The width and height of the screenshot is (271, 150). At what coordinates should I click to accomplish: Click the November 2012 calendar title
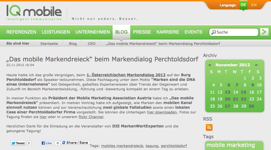[x=233, y=65]
